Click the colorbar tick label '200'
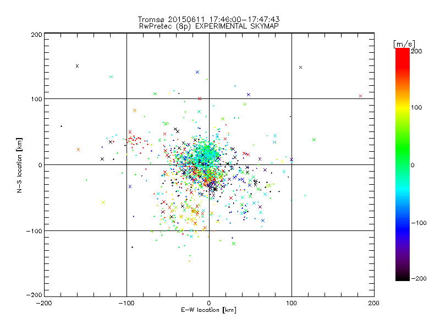This screenshot has height=330, width=440. (x=416, y=51)
